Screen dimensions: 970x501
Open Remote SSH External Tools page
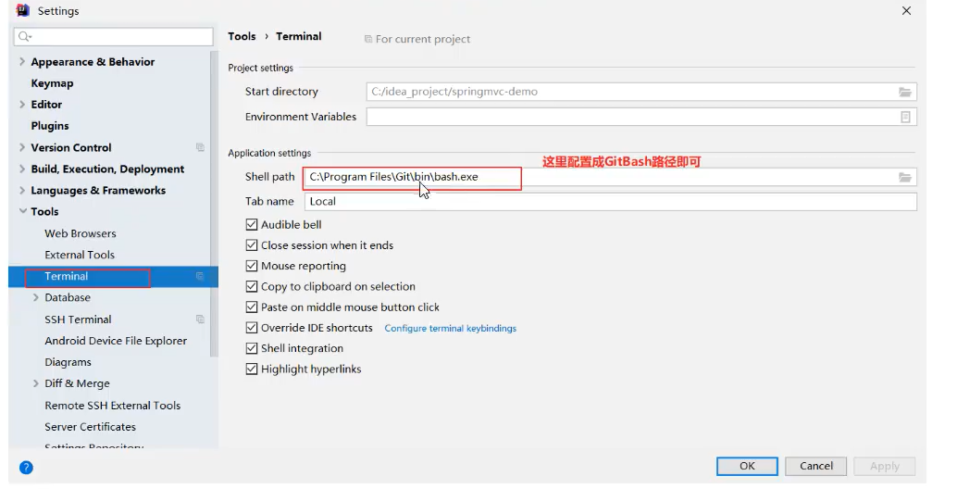tap(113, 406)
